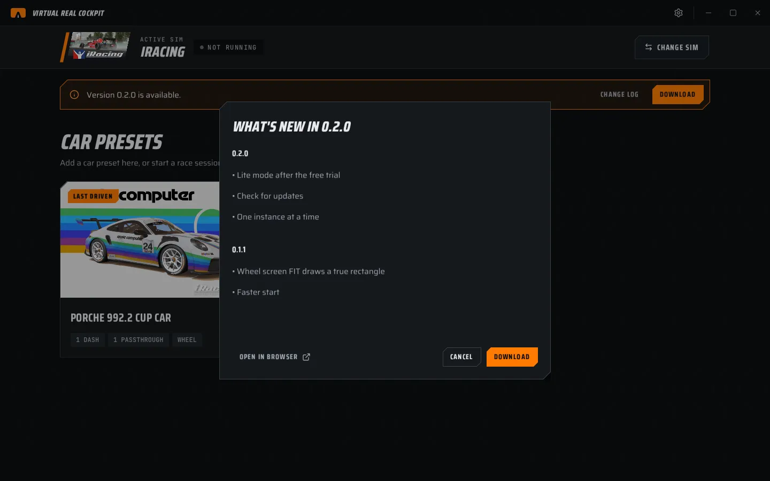Image resolution: width=770 pixels, height=481 pixels.
Task: Click the swap arrows icon on Change Sim
Action: (x=648, y=47)
